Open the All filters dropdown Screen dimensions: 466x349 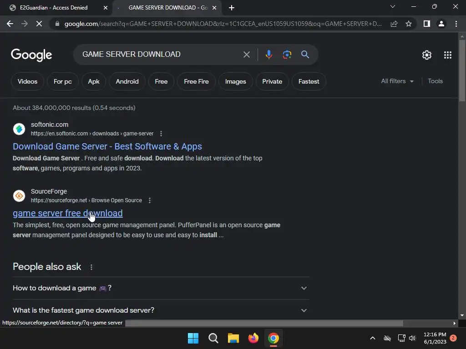(397, 81)
